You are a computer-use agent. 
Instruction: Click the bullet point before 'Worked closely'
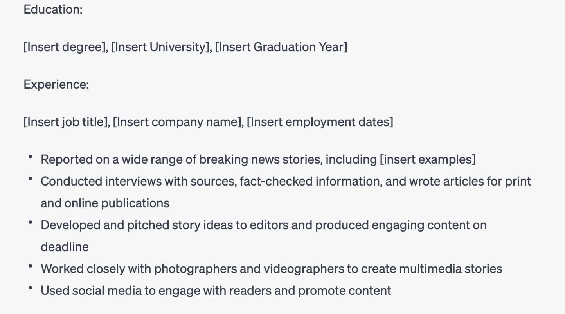click(30, 266)
